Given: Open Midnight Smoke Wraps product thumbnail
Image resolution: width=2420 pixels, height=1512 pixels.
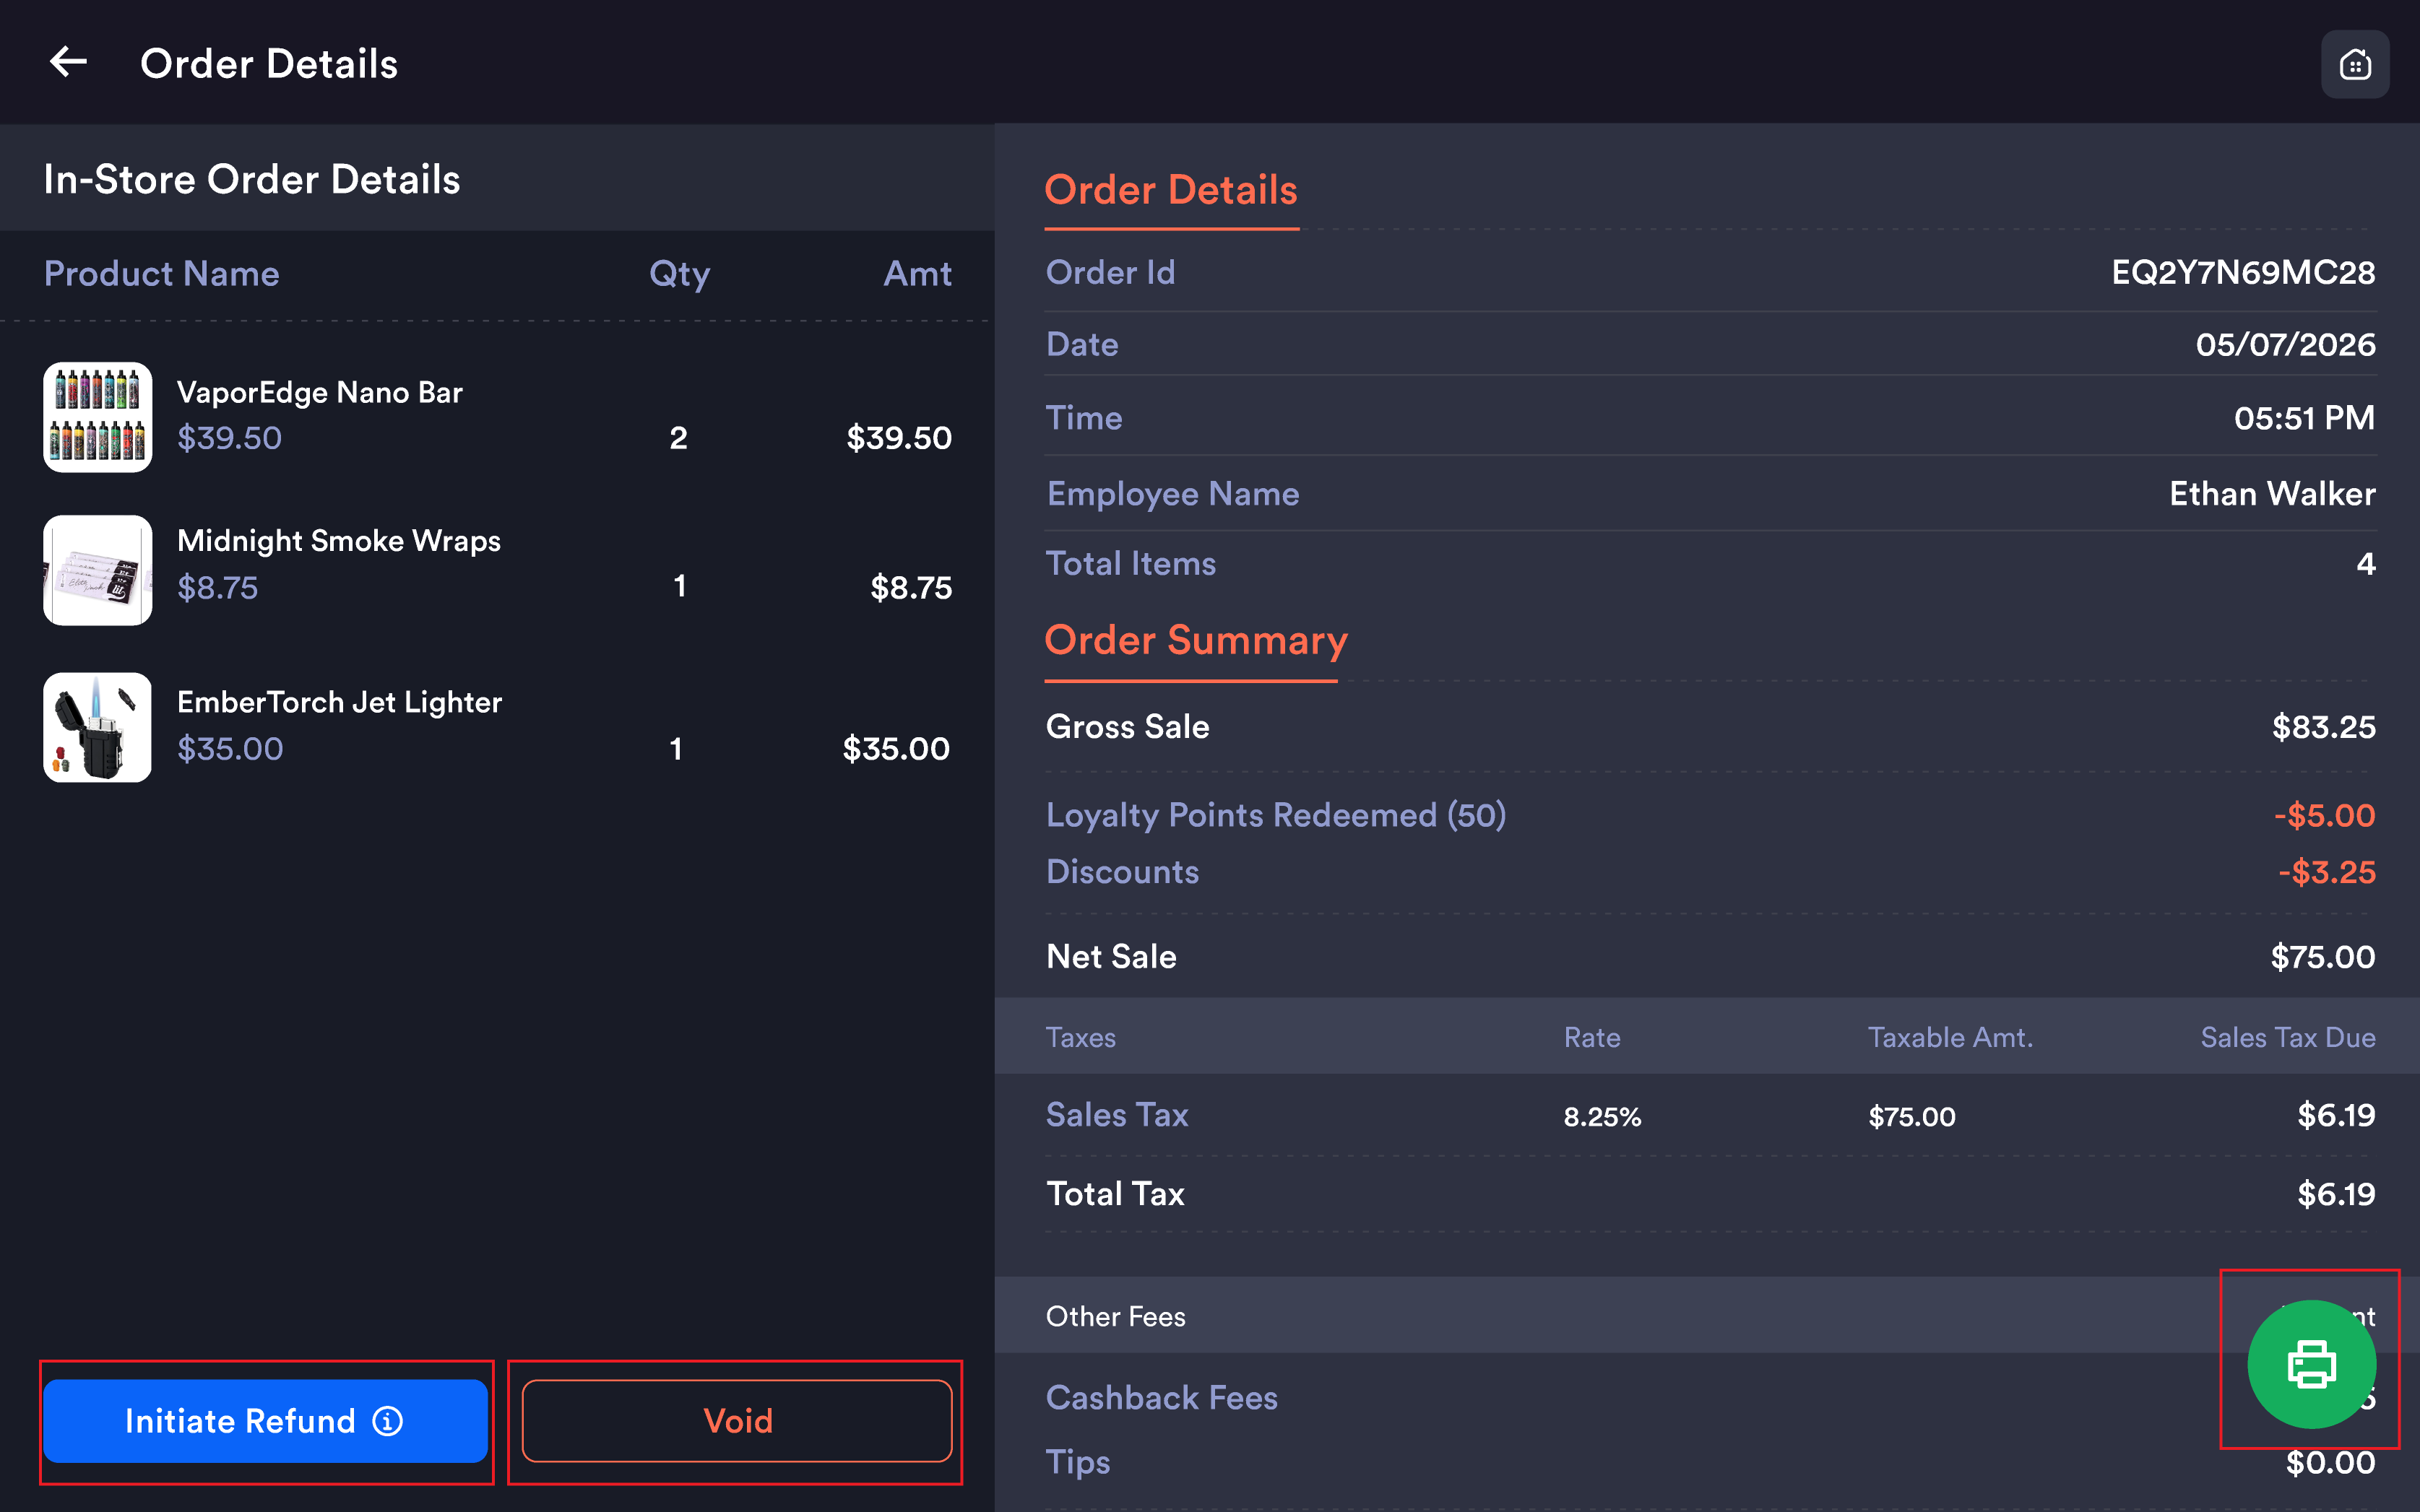Looking at the screenshot, I should click(98, 570).
